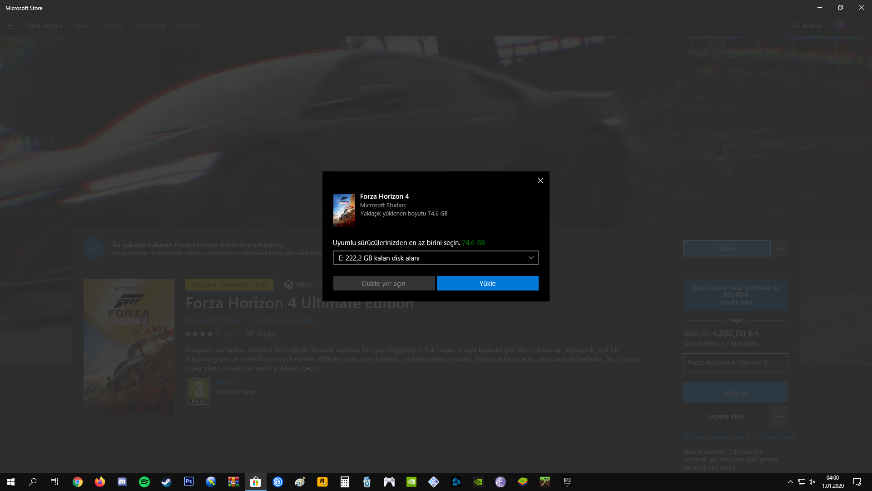Open Araba yarışı ve uçak category link
Screen dimensions: 872x491
pos(284,320)
